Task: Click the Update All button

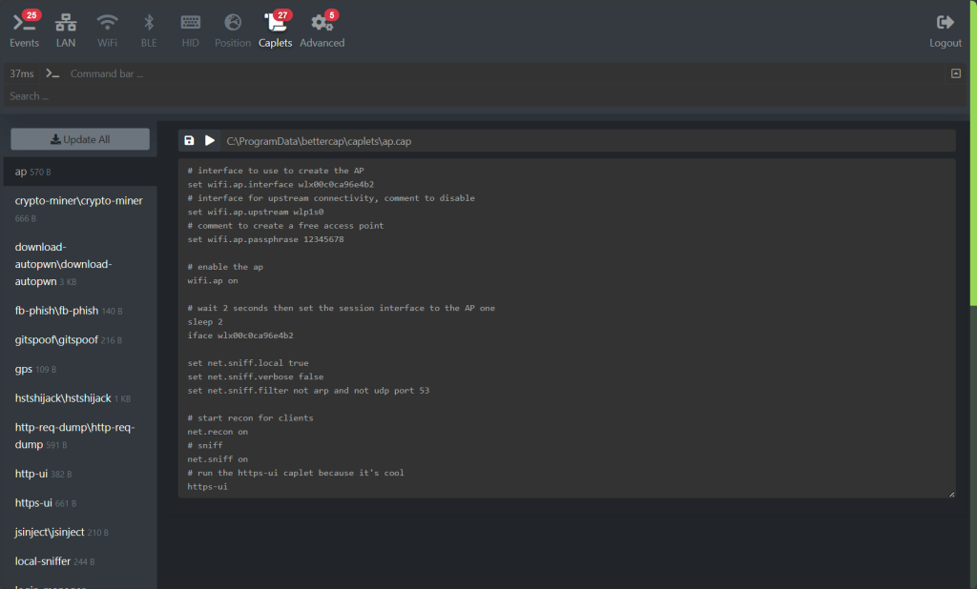Action: pos(80,139)
